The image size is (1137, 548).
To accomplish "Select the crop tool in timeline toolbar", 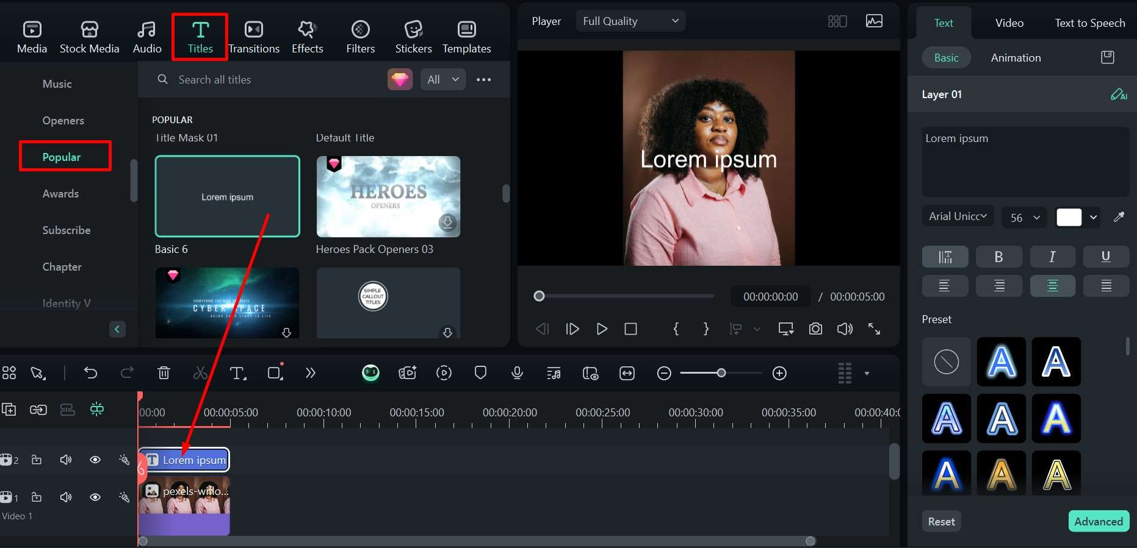I will coord(275,372).
